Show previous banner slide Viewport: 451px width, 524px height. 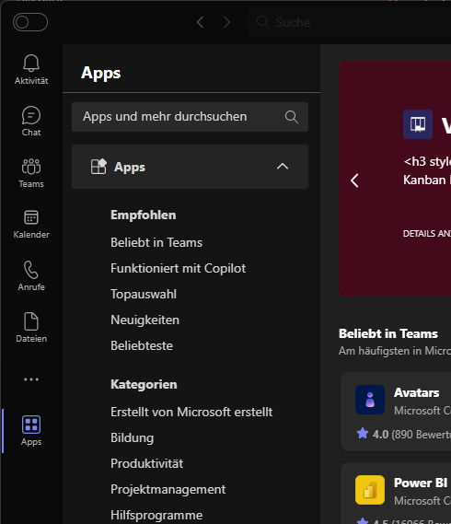click(354, 180)
